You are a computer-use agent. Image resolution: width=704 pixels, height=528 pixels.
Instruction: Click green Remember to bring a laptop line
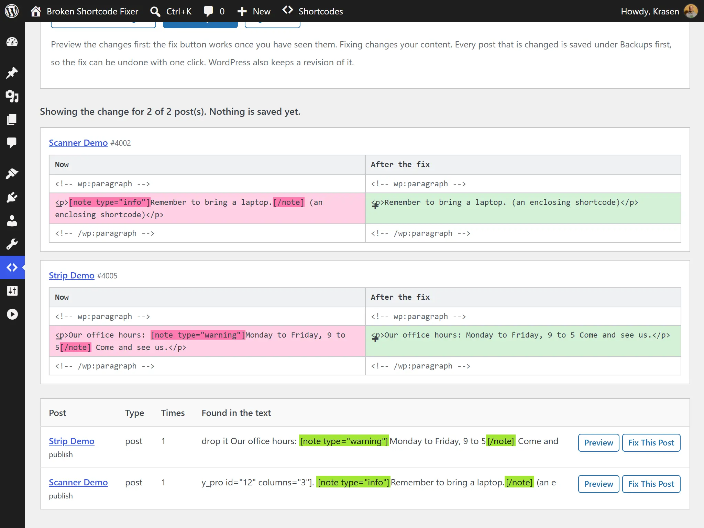tap(523, 208)
